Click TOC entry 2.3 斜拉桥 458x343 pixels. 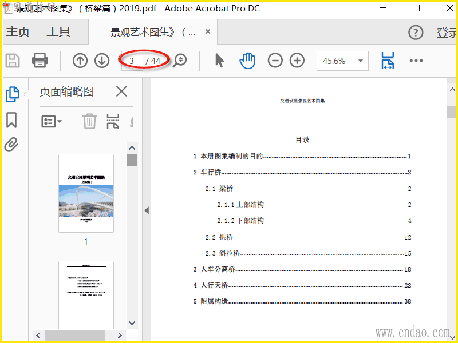point(308,253)
